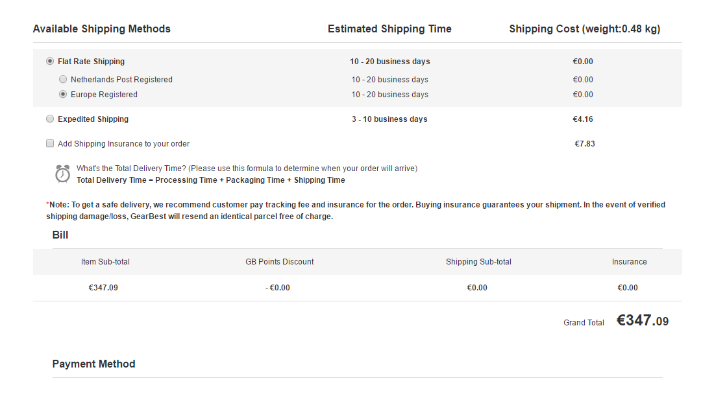Click the Flat Rate Shipping label

tap(92, 62)
